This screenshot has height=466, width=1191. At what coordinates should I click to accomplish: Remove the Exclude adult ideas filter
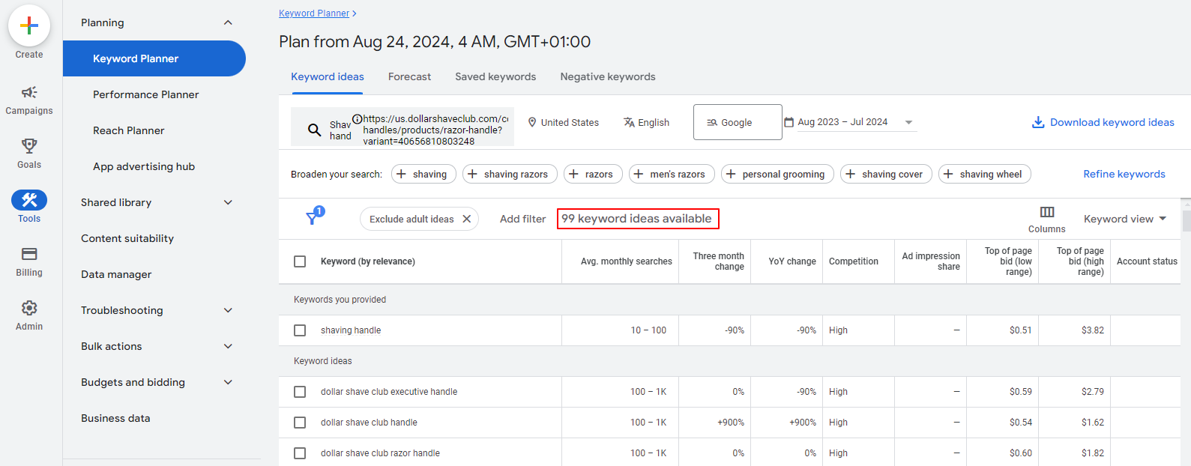(466, 219)
